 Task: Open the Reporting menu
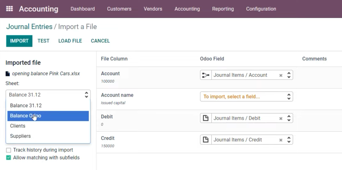click(x=223, y=9)
